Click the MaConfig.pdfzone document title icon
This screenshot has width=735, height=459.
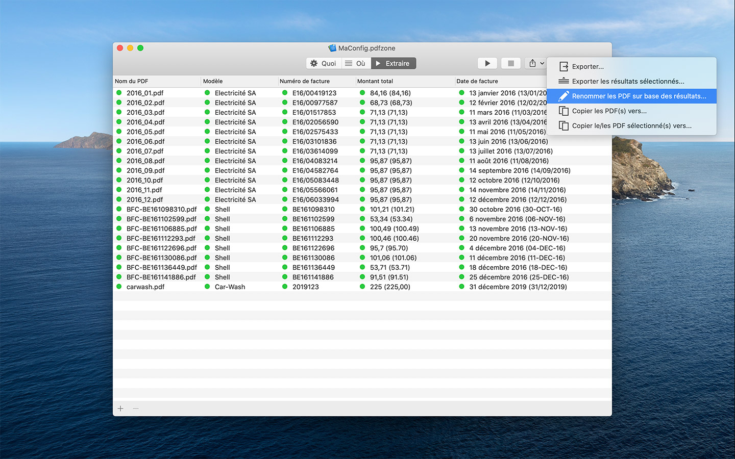tap(332, 48)
